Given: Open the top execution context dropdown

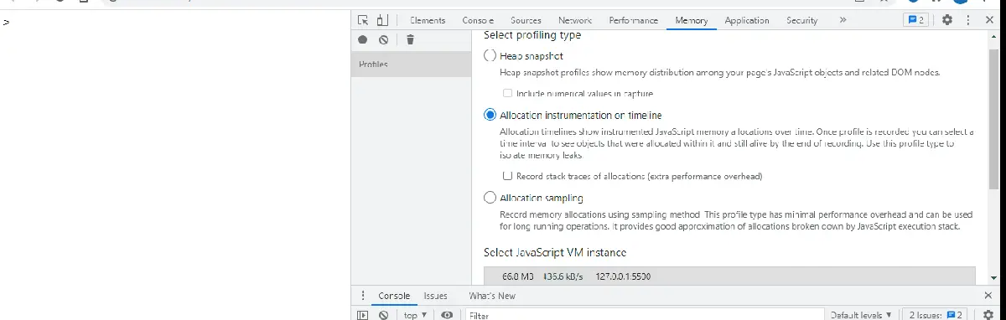Looking at the screenshot, I should [x=415, y=315].
